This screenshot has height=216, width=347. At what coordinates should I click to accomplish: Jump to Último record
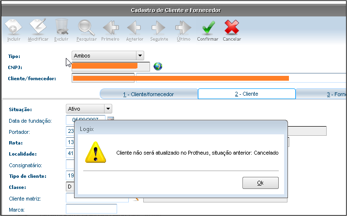pos(183,28)
